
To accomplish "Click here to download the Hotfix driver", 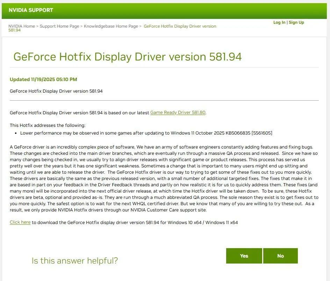I will [20, 222].
